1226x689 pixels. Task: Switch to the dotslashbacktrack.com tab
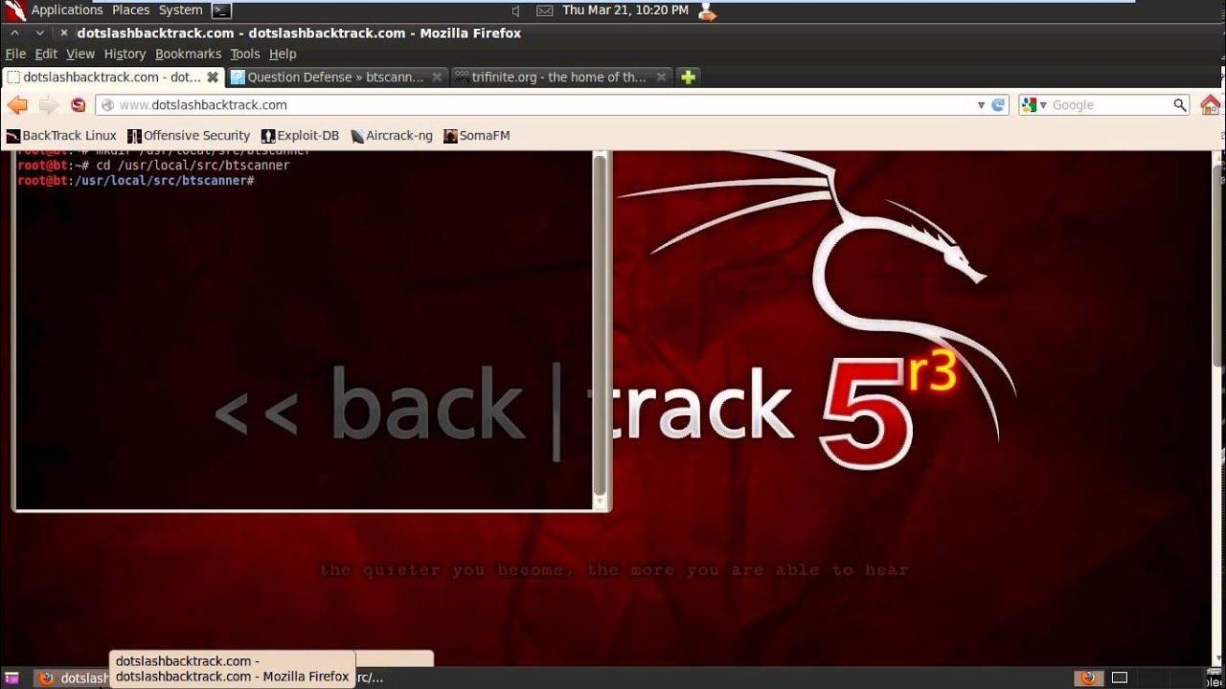[x=113, y=78]
